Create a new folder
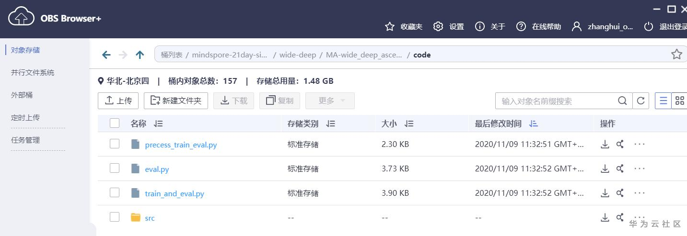The image size is (687, 236). click(x=175, y=101)
